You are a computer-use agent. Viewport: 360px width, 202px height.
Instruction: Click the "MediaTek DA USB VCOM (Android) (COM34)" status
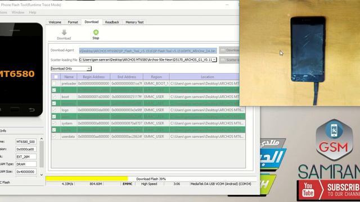(220, 184)
